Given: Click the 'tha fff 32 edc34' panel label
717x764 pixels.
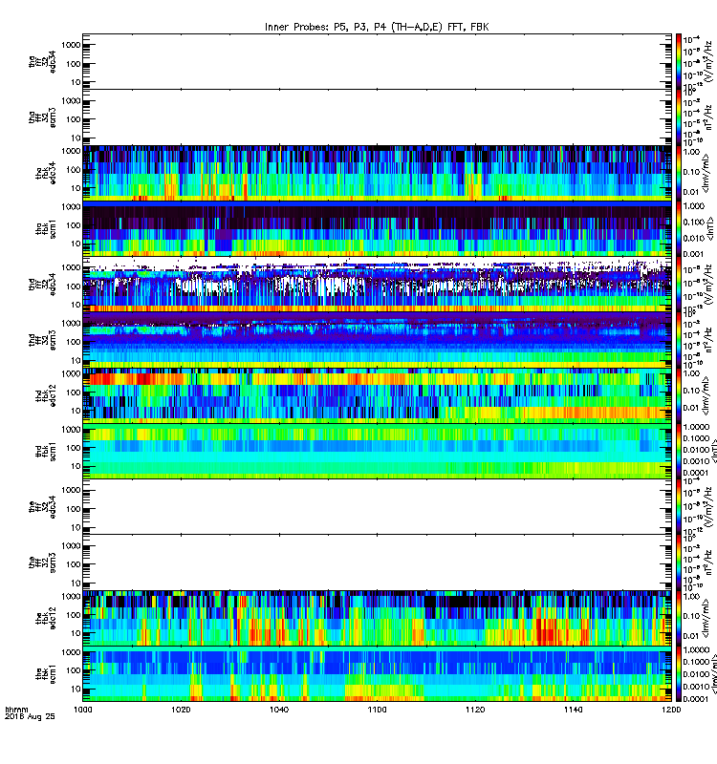Looking at the screenshot, I should tap(42, 61).
